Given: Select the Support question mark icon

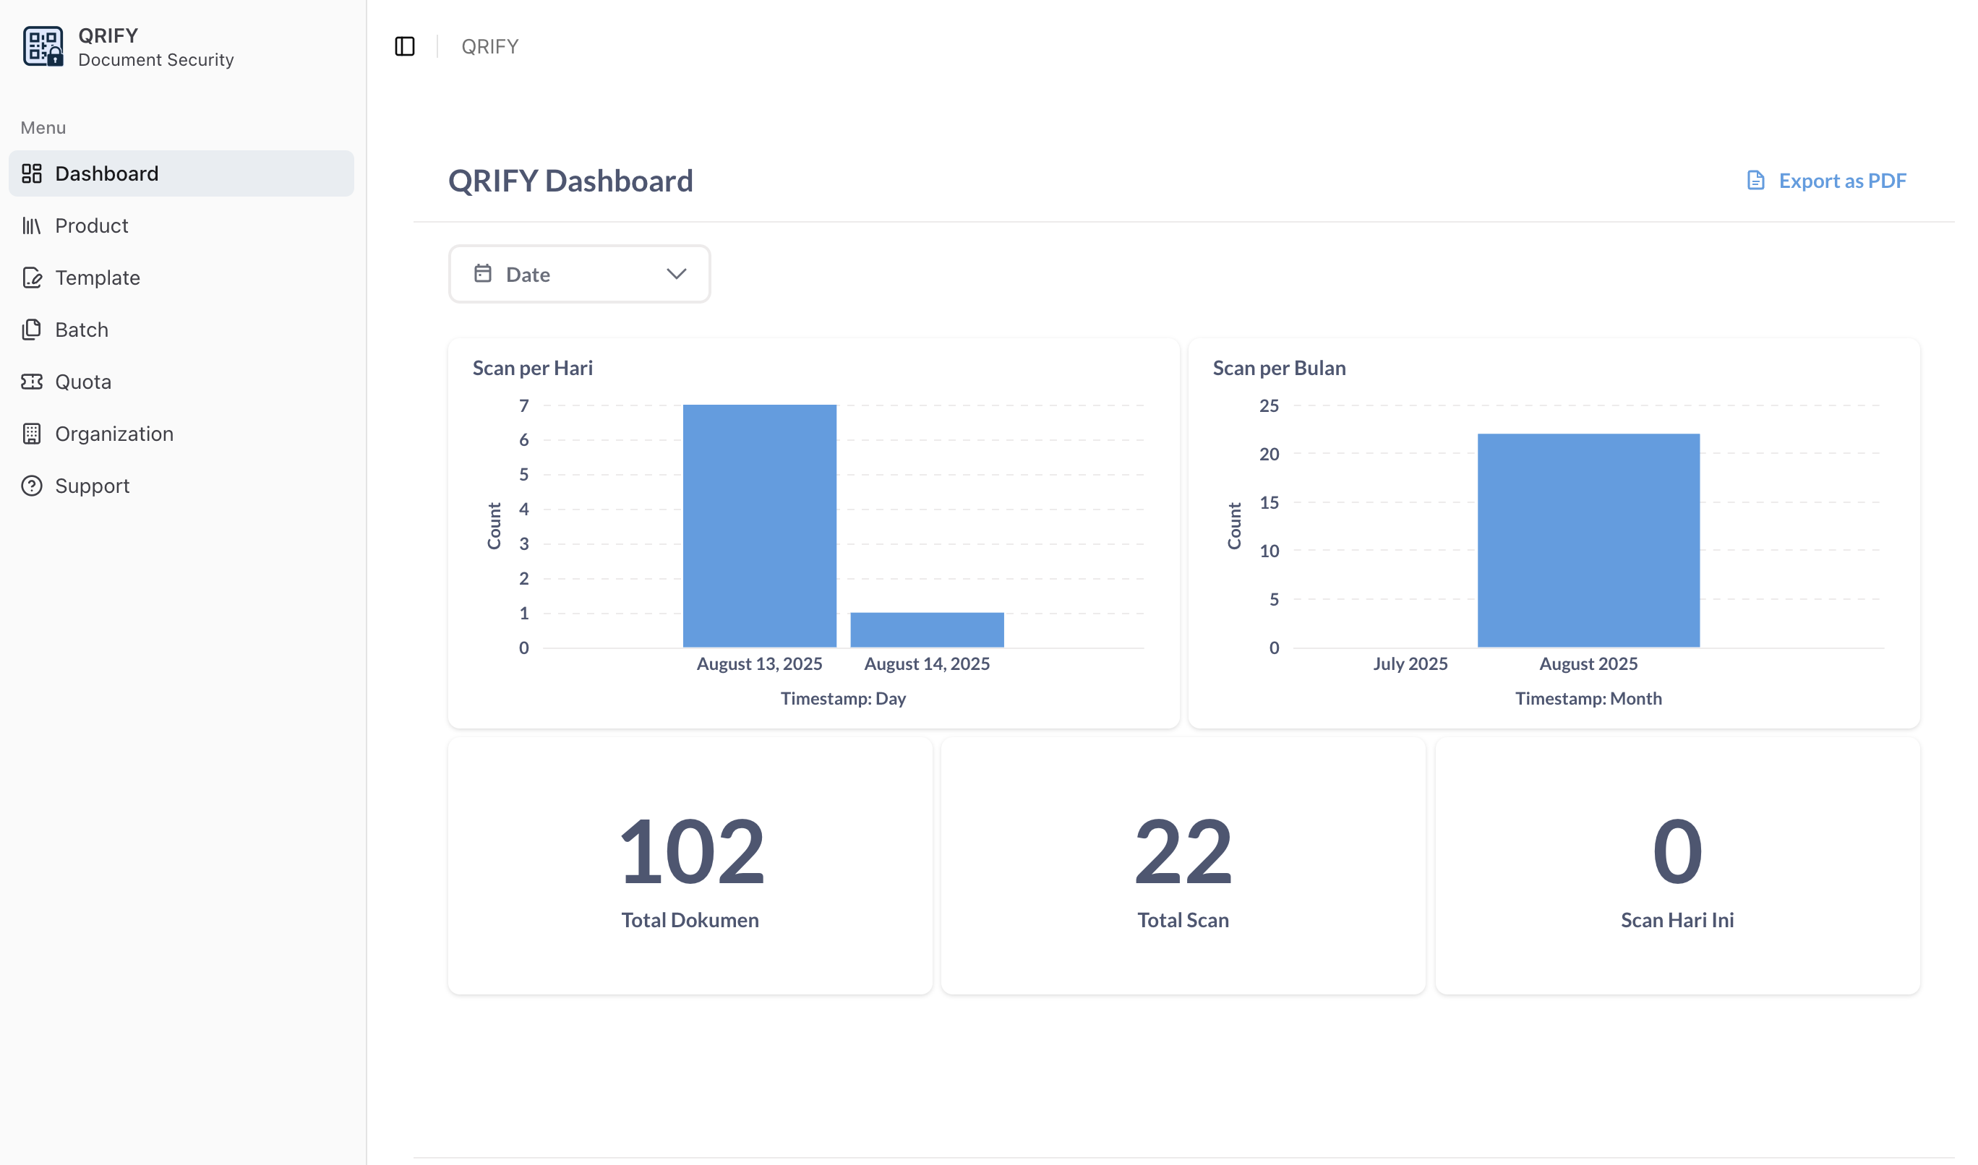Looking at the screenshot, I should (x=31, y=485).
